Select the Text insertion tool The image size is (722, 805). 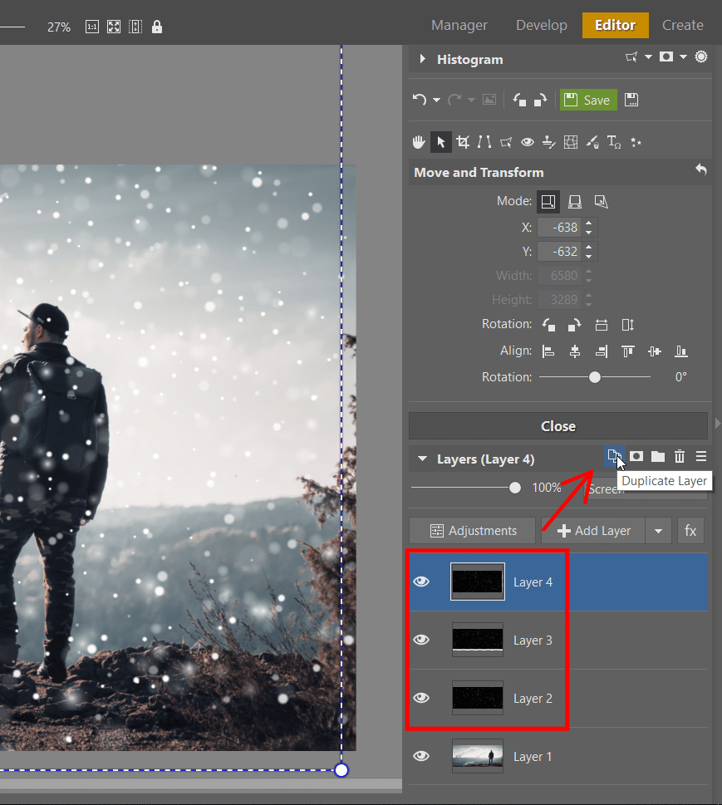tap(614, 142)
